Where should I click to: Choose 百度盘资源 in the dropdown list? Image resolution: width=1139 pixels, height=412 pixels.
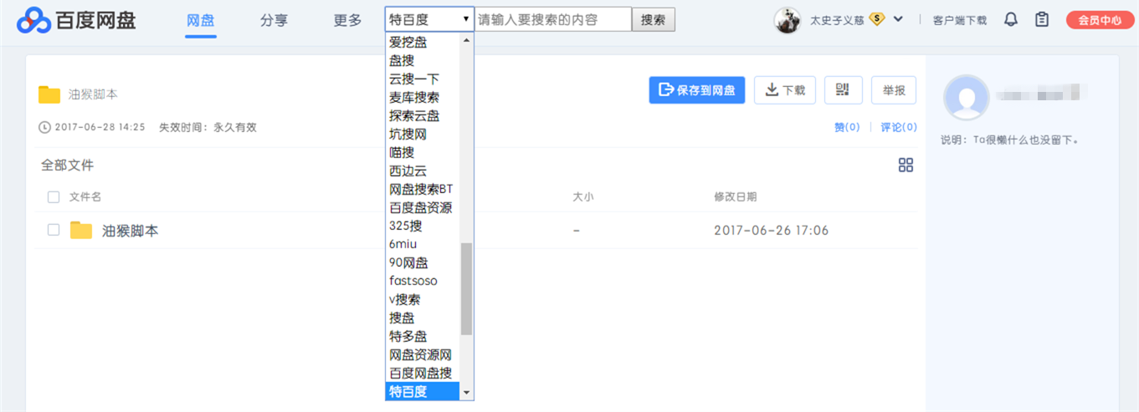coord(423,207)
